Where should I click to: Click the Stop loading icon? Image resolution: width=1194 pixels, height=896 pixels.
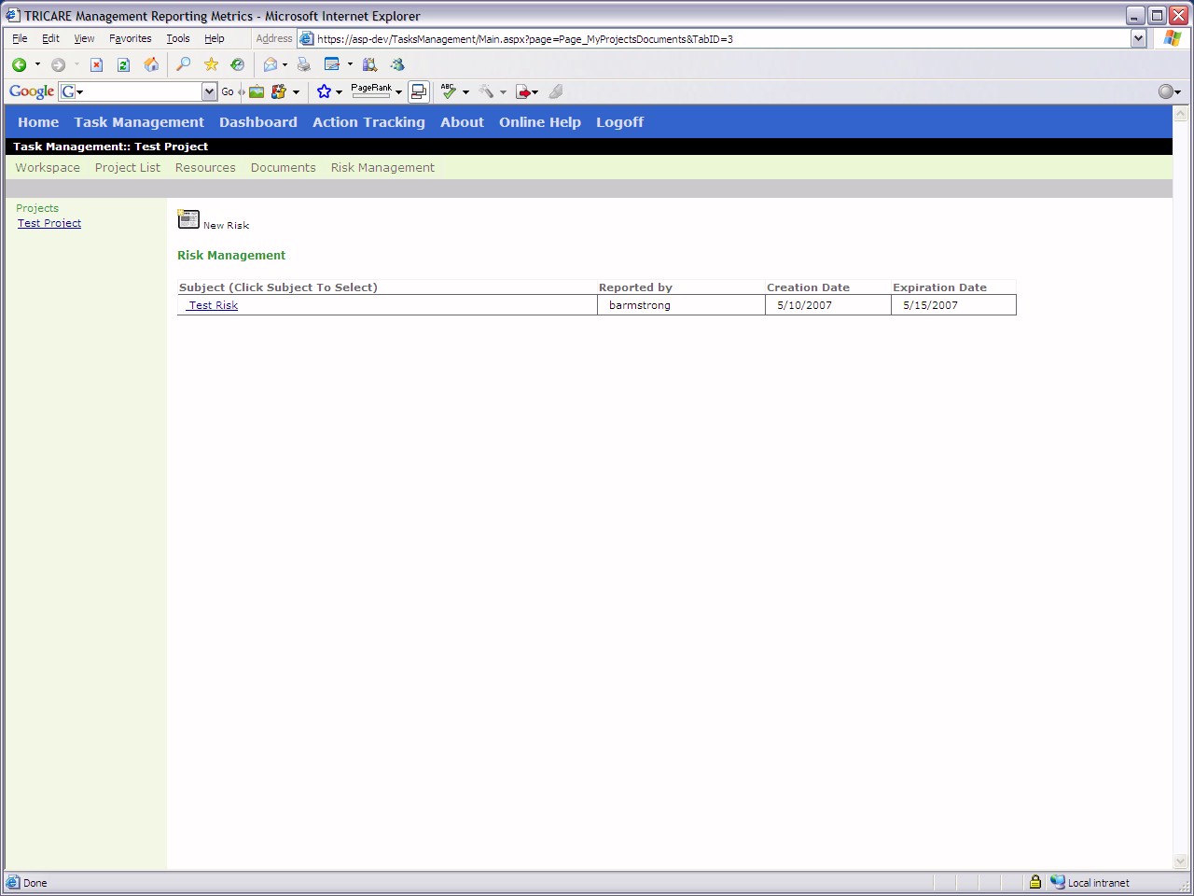tap(96, 64)
